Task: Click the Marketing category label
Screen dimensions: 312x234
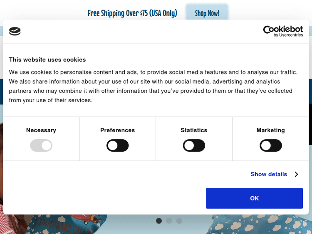Action: [271, 130]
